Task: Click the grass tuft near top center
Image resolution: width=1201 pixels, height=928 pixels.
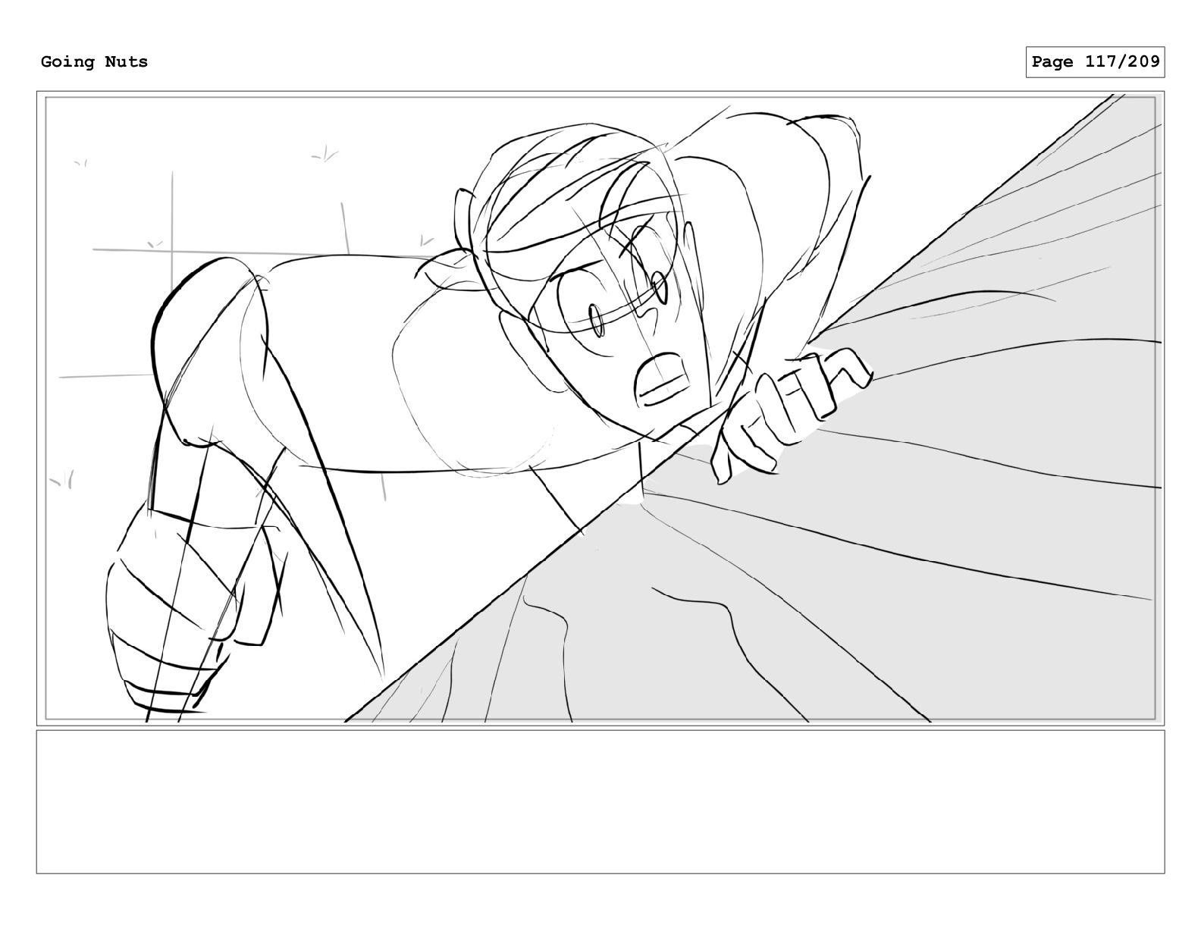Action: (x=325, y=154)
